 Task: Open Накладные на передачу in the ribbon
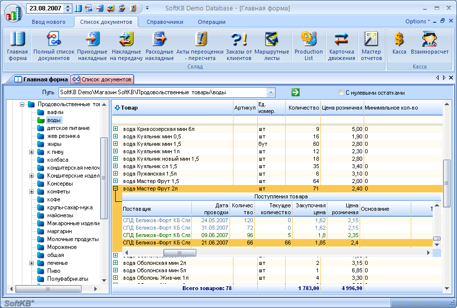click(x=126, y=46)
